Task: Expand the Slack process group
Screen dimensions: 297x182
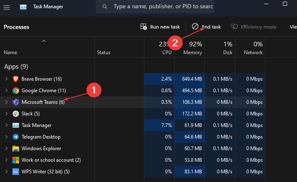Action: pos(6,113)
